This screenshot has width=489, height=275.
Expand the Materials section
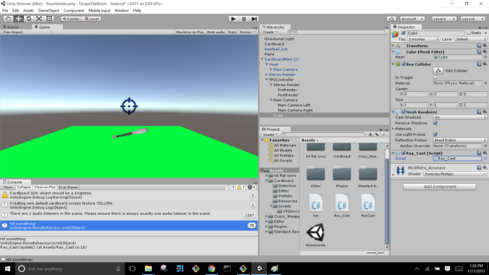point(393,129)
